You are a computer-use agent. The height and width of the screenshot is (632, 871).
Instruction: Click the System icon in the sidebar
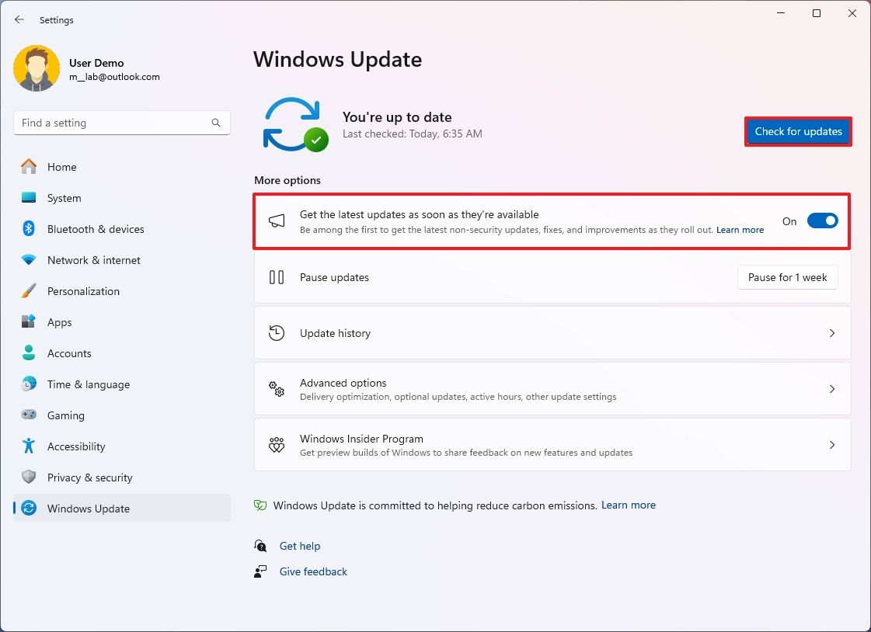pyautogui.click(x=30, y=198)
